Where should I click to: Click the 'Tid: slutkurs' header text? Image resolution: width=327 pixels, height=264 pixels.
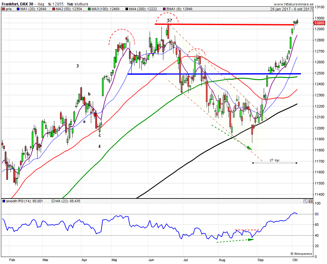(x=78, y=4)
